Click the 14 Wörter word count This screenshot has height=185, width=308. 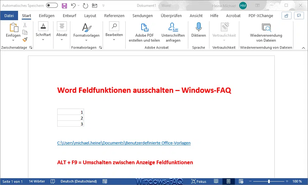coord(37,181)
